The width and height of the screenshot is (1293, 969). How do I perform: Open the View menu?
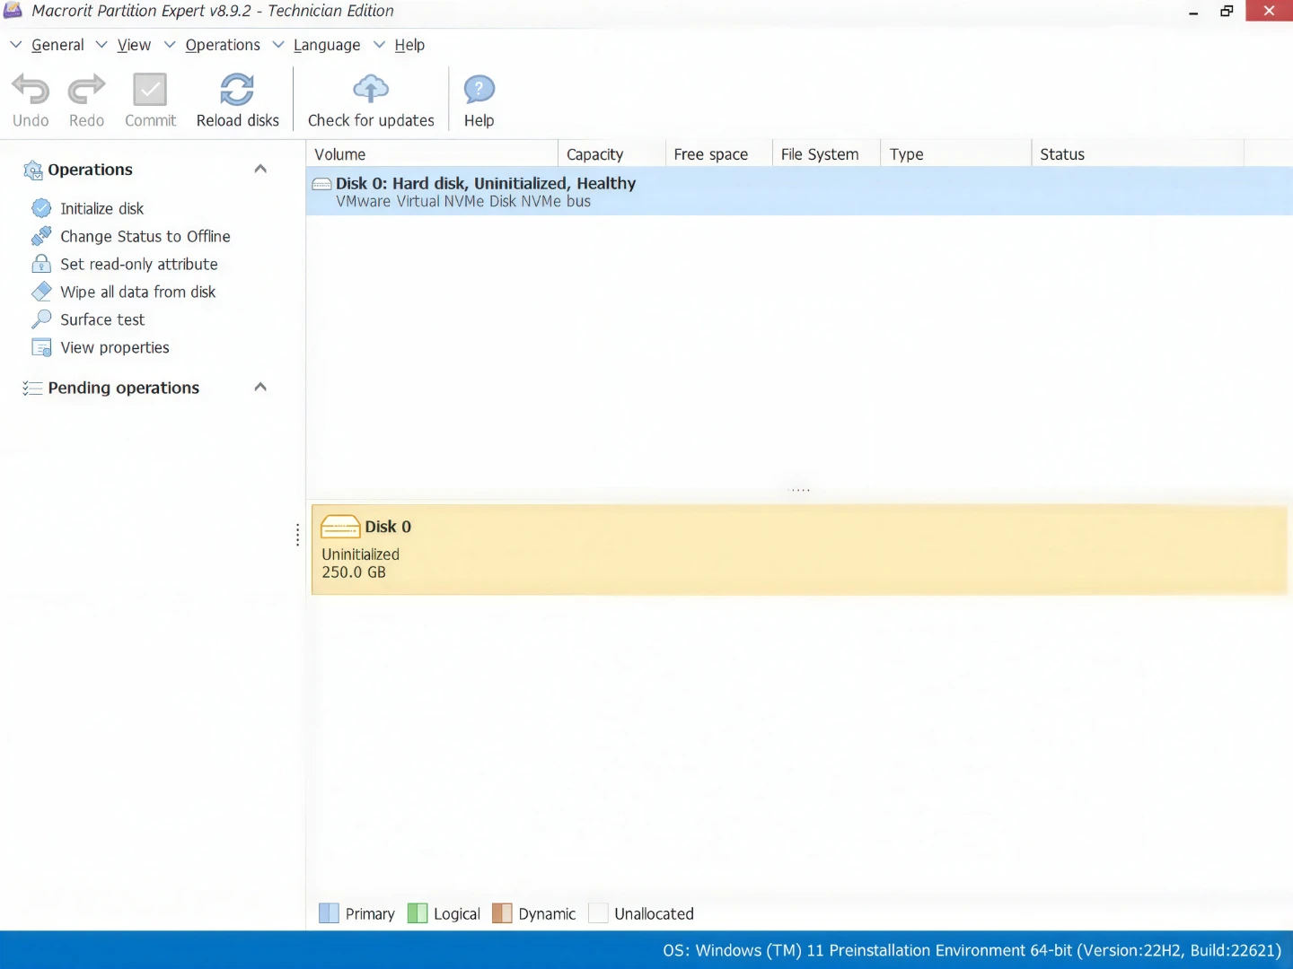coord(134,45)
